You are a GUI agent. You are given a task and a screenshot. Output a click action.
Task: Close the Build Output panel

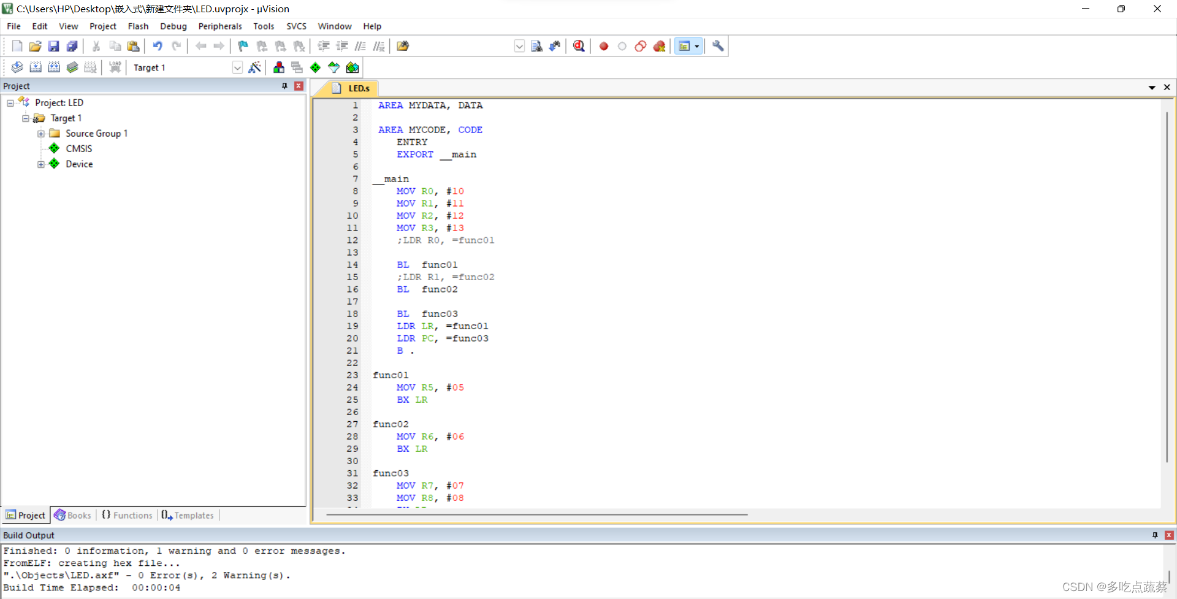coord(1169,535)
